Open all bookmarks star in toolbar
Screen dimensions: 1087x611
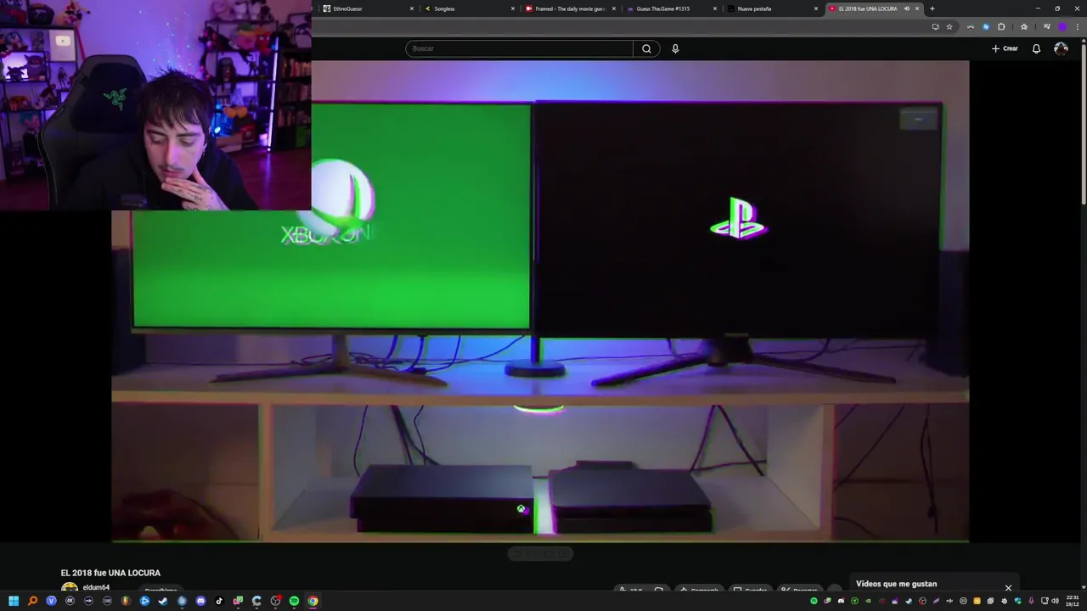(x=1024, y=26)
